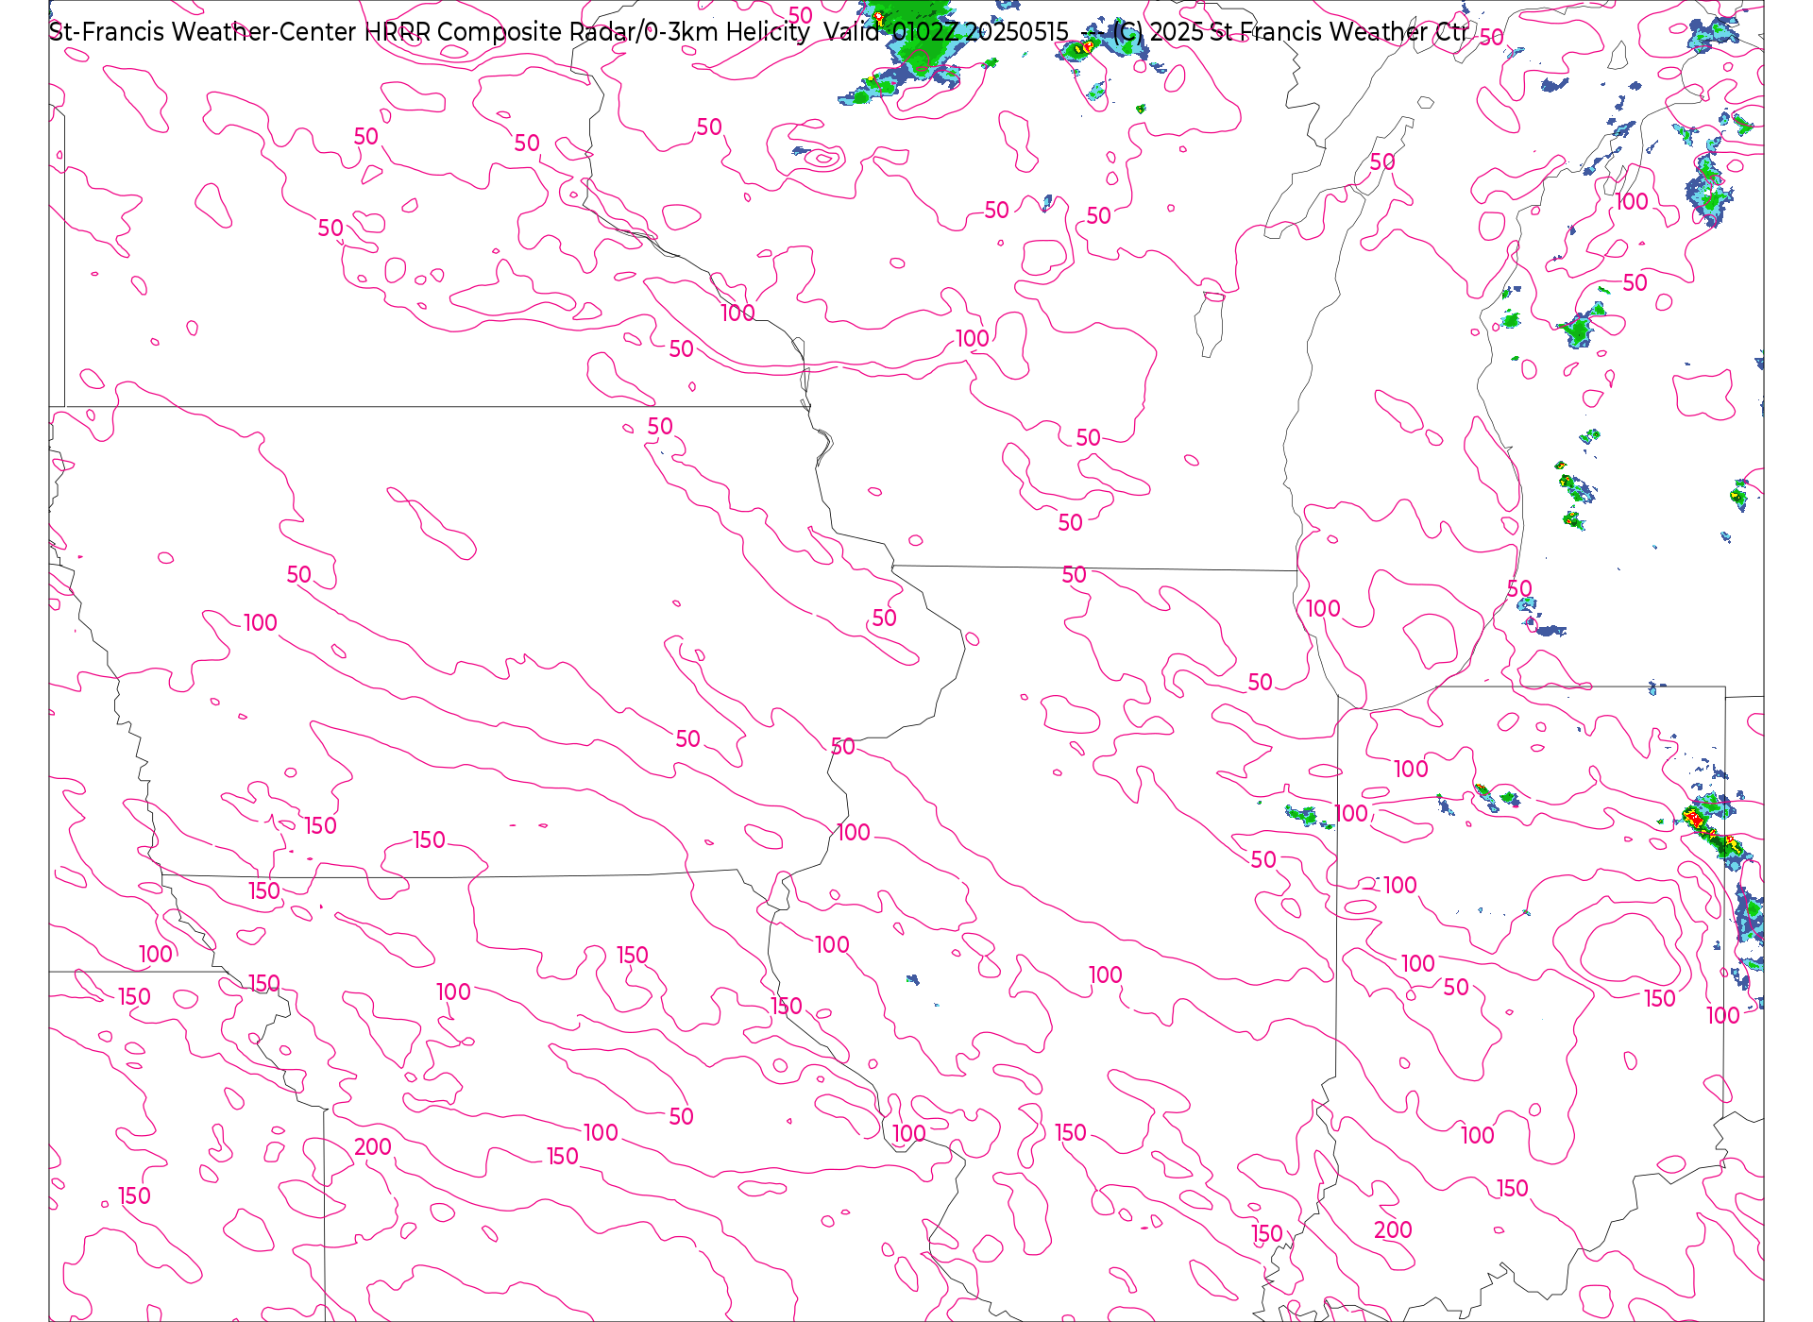Click the "St-Francis Weather-Center" title text
Screen dimensions: 1813x1322
pyautogui.click(x=202, y=32)
